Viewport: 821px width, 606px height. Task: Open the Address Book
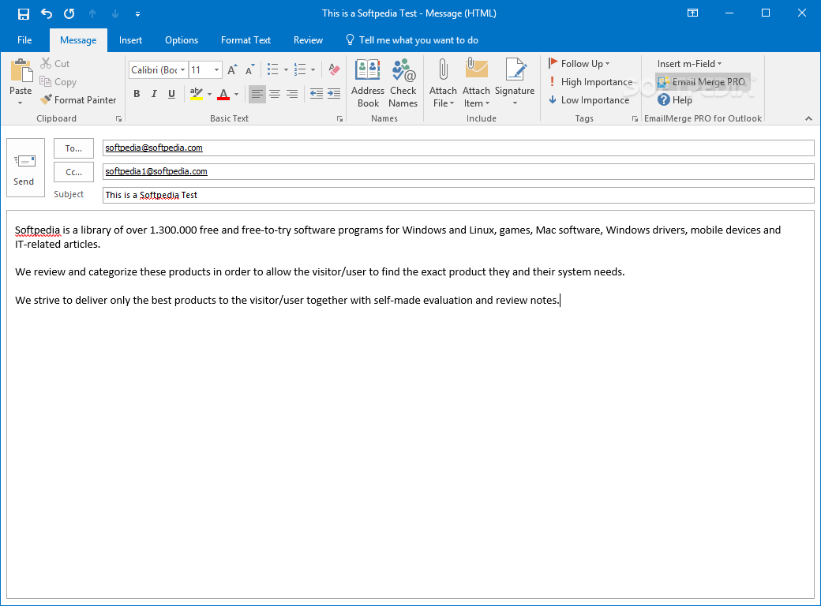(368, 83)
